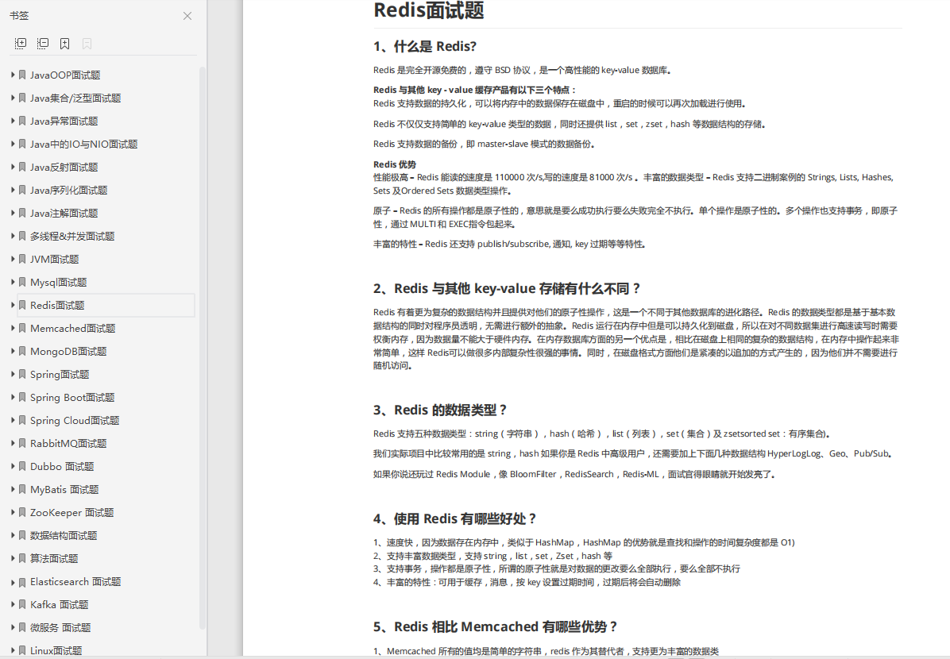Click the add bookmark icon
Viewport: 950px width, 659px height.
64,43
